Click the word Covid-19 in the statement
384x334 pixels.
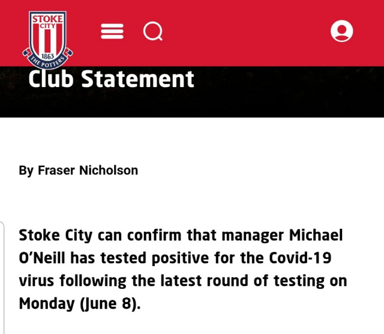click(x=300, y=258)
